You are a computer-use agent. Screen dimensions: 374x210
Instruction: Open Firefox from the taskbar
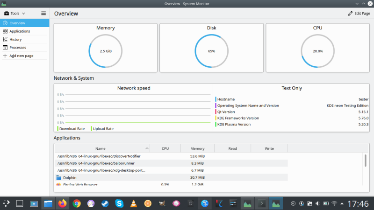pyautogui.click(x=62, y=203)
